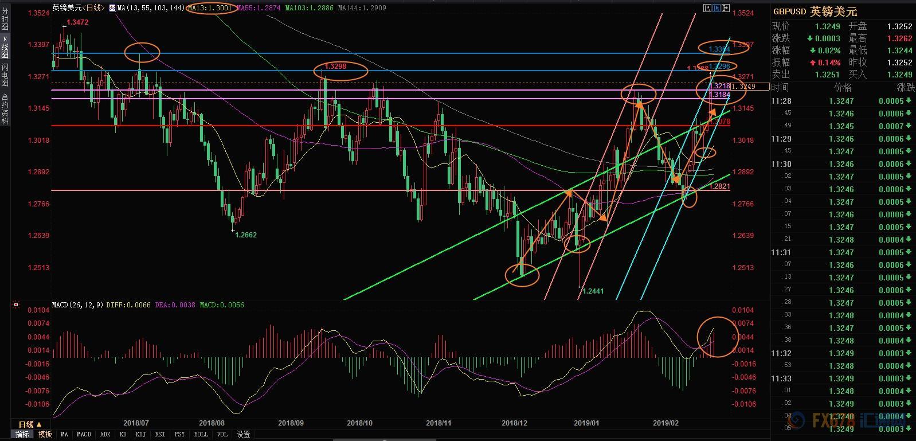Click the DEA:0.0038 value label
The height and width of the screenshot is (441, 916).
tap(175, 305)
